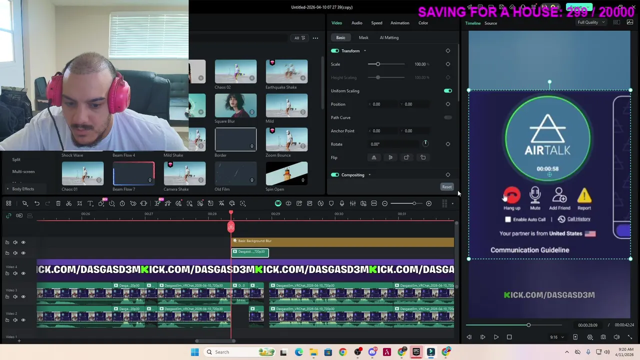The image size is (640, 360).
Task: Click the timeline link chain icon
Action: coord(8,215)
